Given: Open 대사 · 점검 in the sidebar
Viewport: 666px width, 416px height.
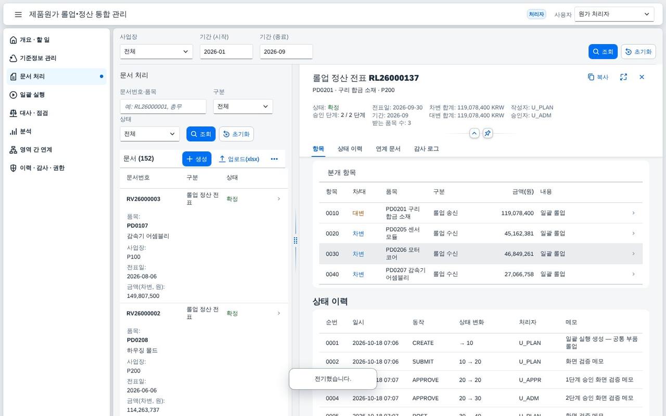Looking at the screenshot, I should 56,113.
